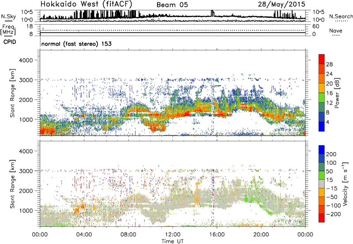Click the "60" Nave axis value
The image size is (353, 244).
tap(315, 26)
